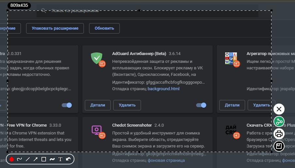Click Удалить for AdGuard Антибаннер
The image size is (295, 168).
point(127,105)
